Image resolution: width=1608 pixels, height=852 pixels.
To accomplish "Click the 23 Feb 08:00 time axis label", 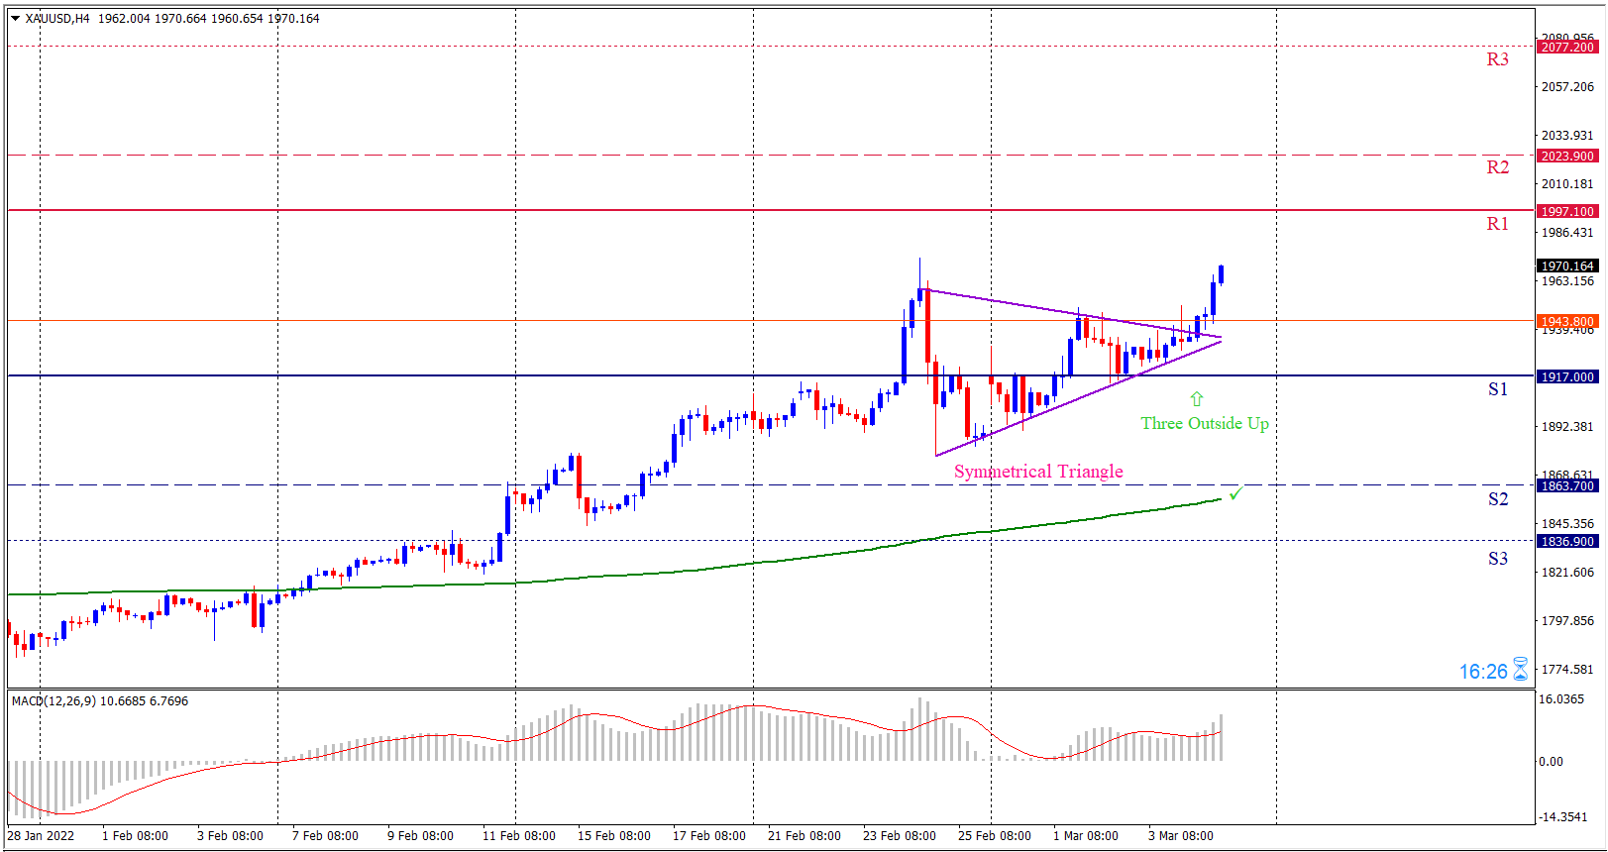I will click(x=899, y=836).
